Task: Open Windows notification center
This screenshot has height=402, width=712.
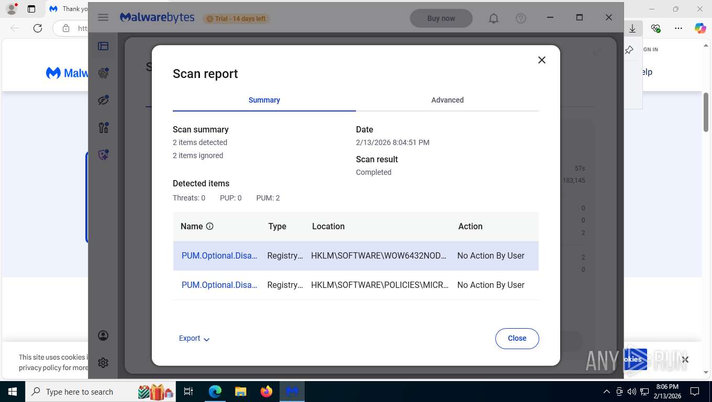Action: (695, 392)
